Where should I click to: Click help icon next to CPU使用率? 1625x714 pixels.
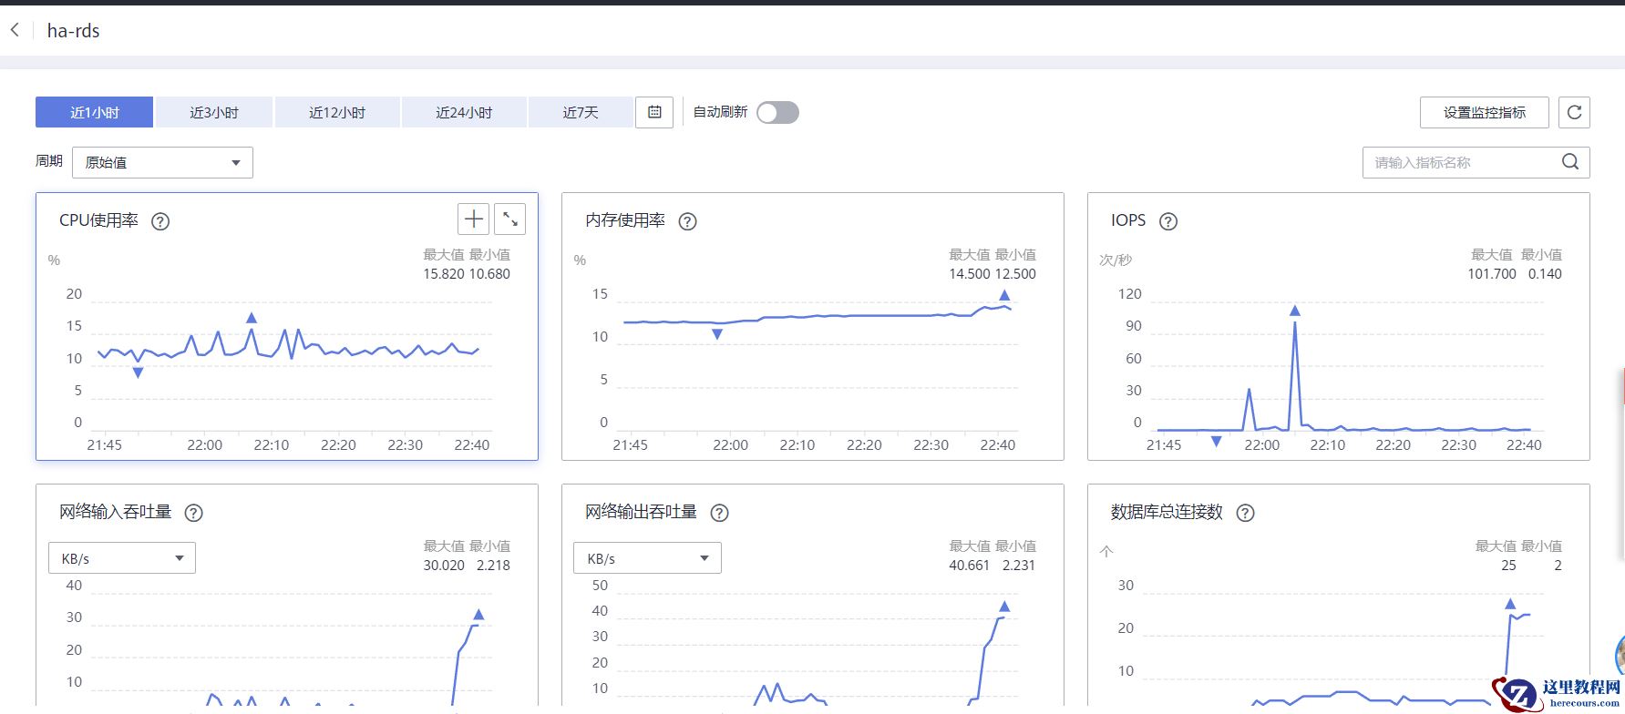[x=160, y=221]
